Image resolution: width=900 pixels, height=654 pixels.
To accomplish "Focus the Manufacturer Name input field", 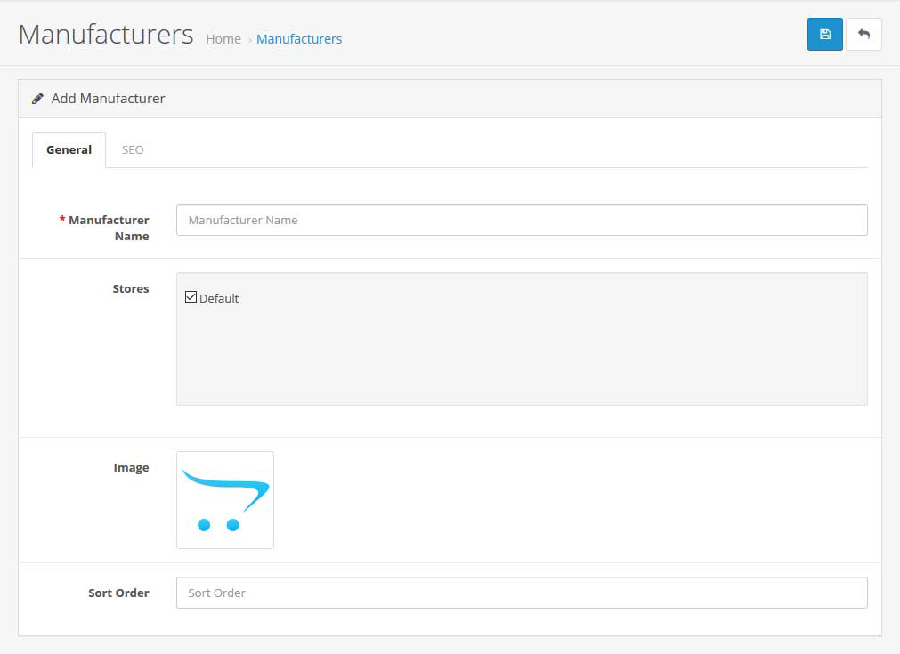I will 522,220.
